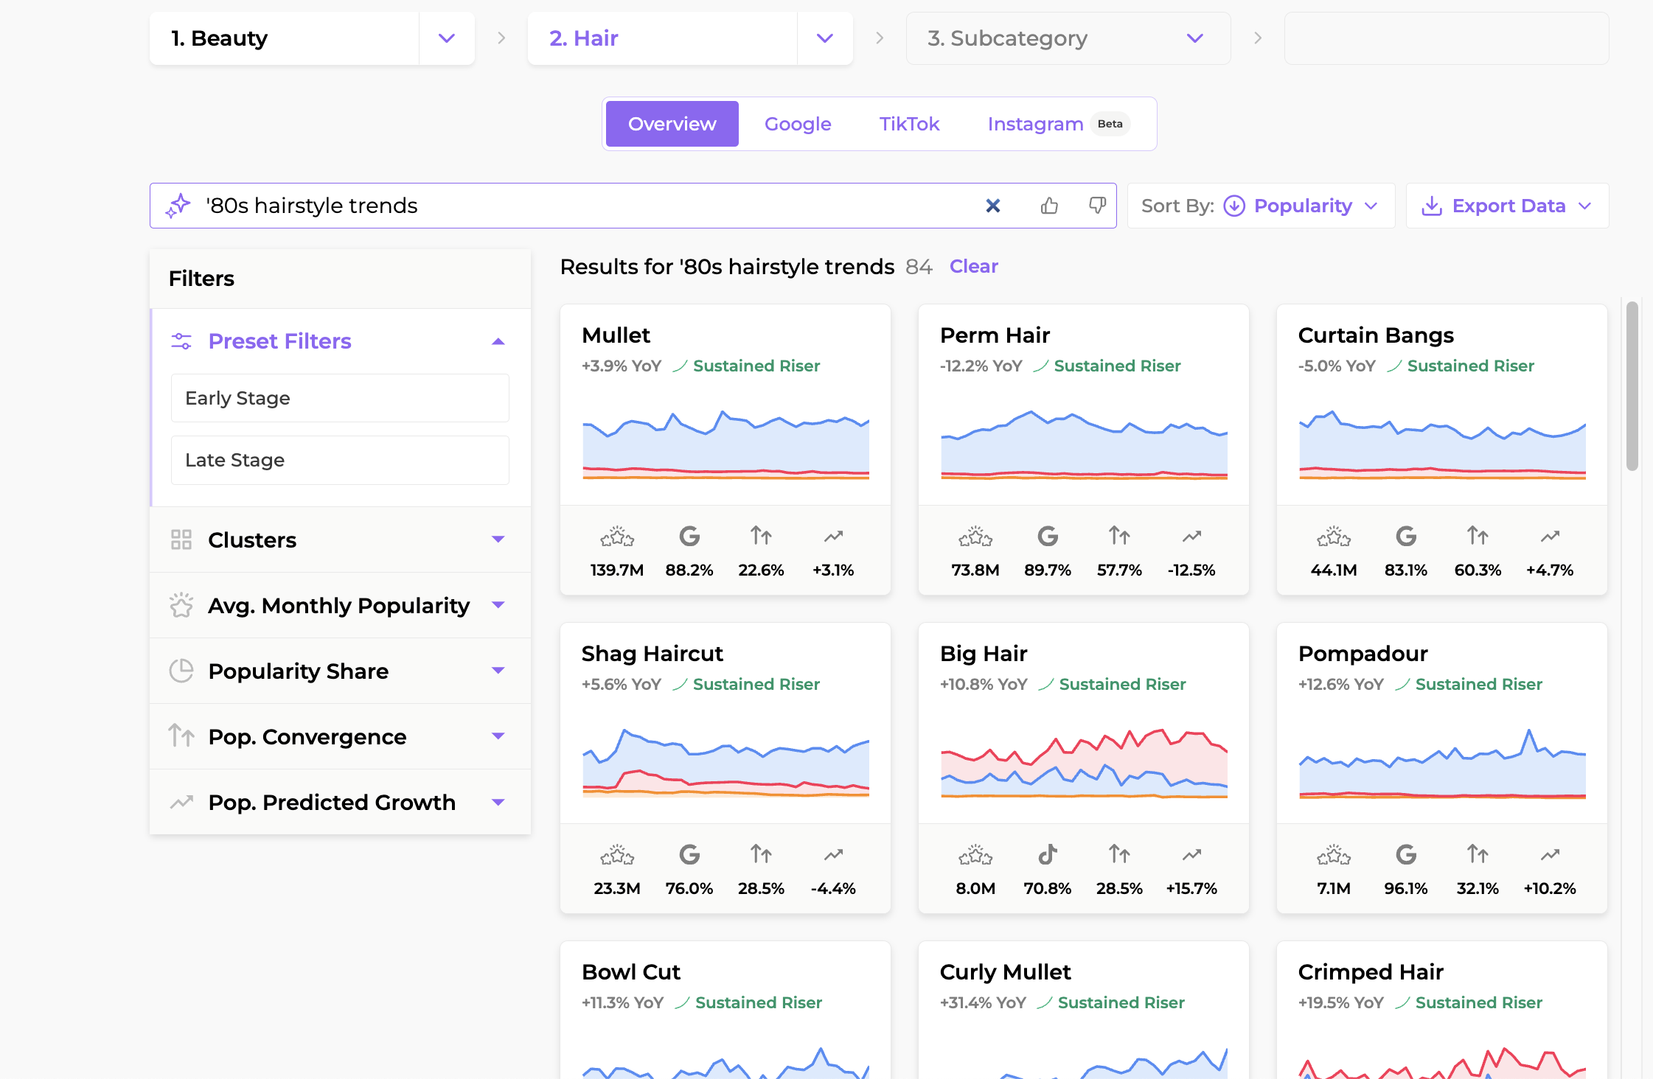
Task: Click predicted growth icon on Pompadour card
Action: pos(1550,855)
